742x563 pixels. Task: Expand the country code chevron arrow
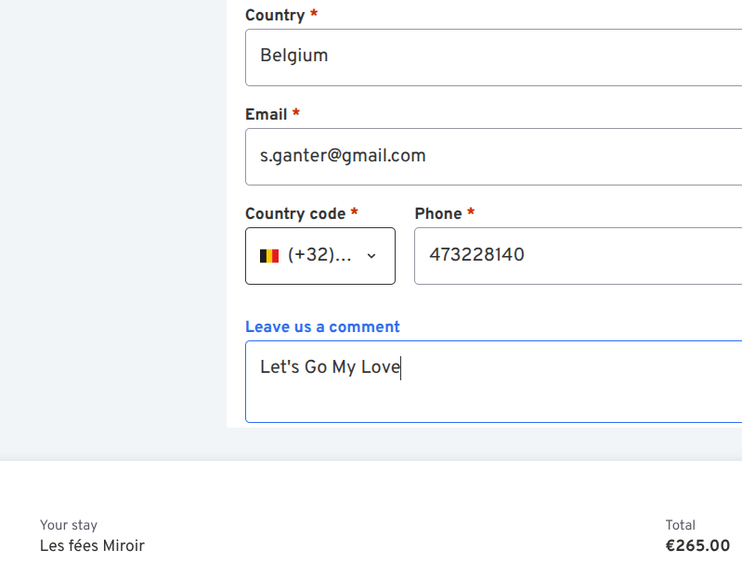371,256
